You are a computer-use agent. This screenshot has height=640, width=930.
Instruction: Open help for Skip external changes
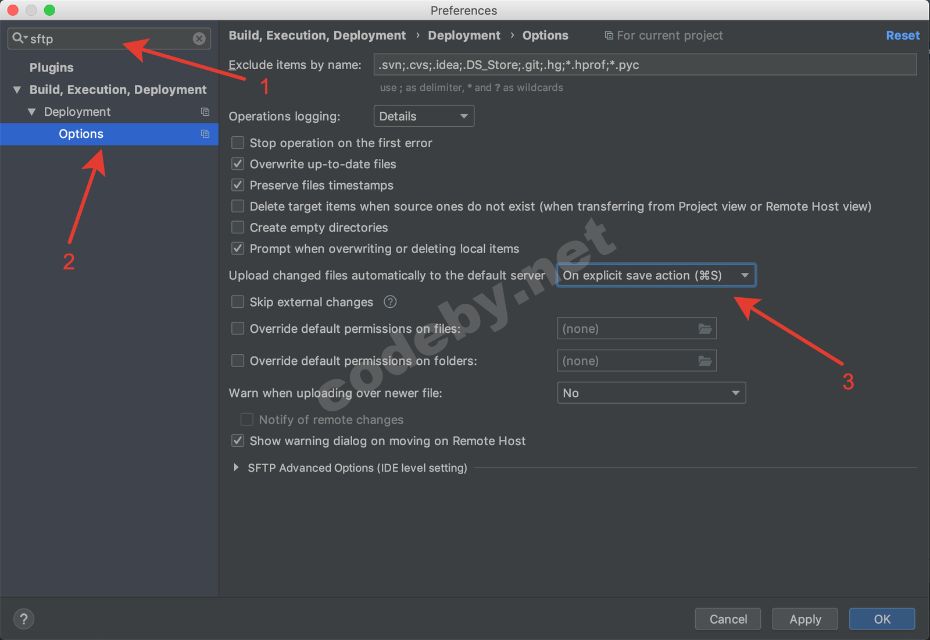390,302
